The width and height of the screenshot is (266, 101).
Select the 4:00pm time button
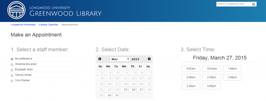coord(211,86)
